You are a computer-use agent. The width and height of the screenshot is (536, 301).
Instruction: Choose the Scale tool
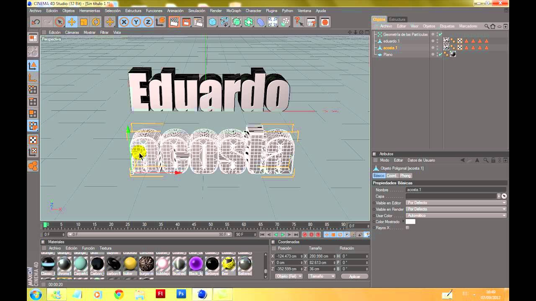(x=84, y=22)
